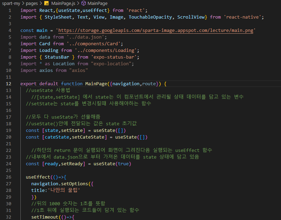The image size is (281, 220).
Task: Click 'cateState' variable on line 20
Action: click(x=57, y=137)
